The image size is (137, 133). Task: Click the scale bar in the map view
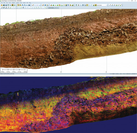click(x=14, y=71)
